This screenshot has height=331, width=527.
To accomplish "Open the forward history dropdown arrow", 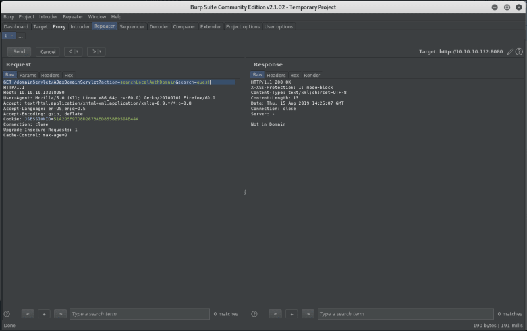I will 101,51.
